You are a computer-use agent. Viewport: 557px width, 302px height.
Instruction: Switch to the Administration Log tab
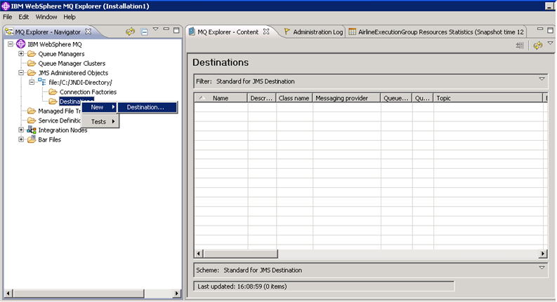tap(314, 32)
